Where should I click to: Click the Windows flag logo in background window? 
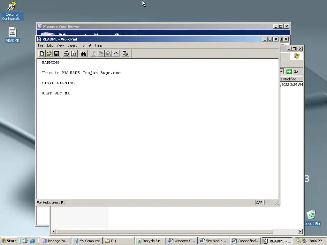(x=296, y=56)
